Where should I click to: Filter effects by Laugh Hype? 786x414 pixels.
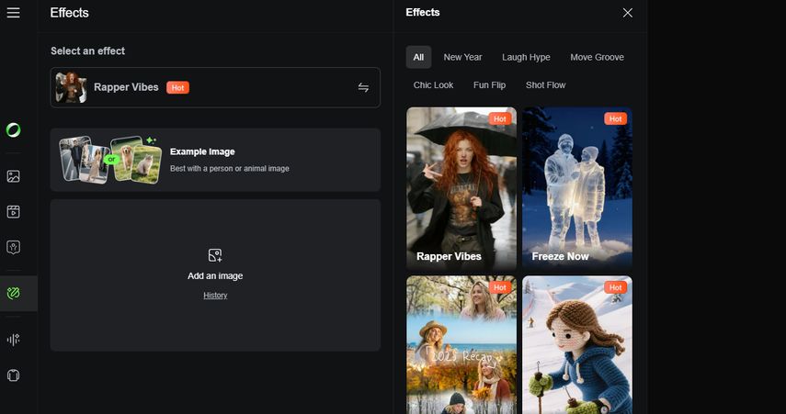tap(526, 57)
